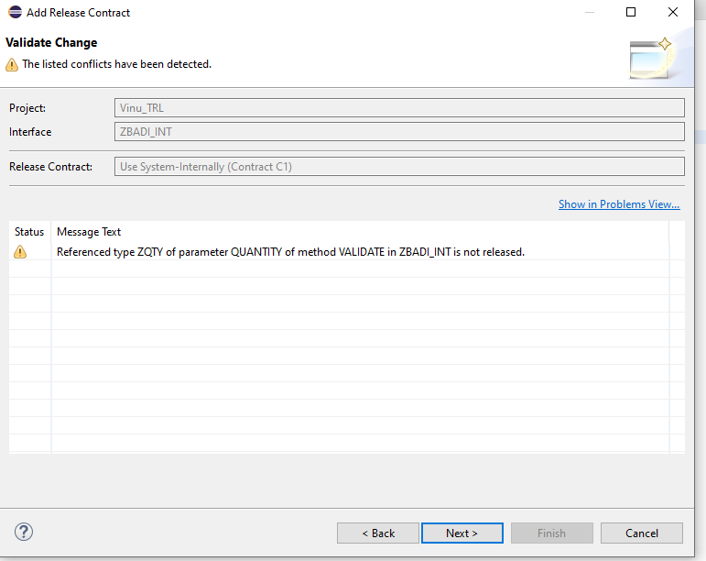Close the Add Release Contract dialog
Viewport: 706px width, 561px height.
coord(673,12)
